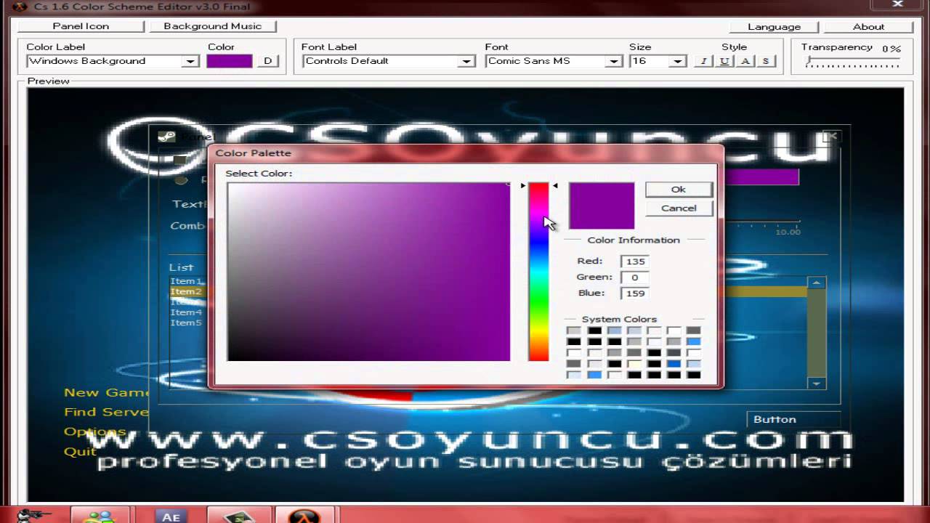
Task: Pick a hue on the rainbow hue bar
Action: 538,272
